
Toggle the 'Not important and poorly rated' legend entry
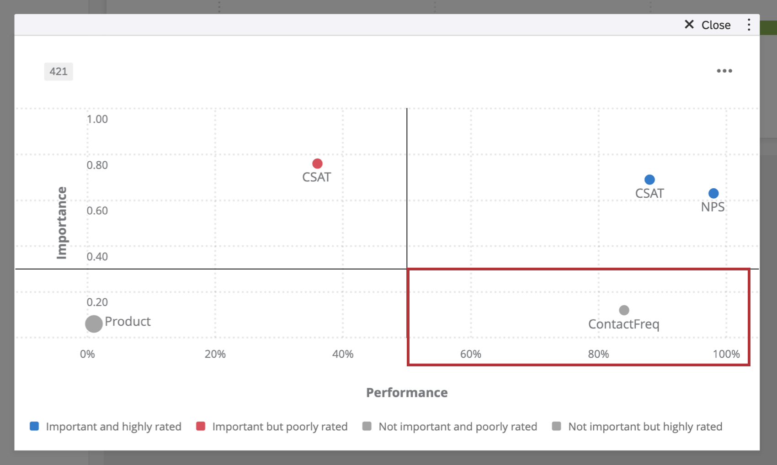457,426
